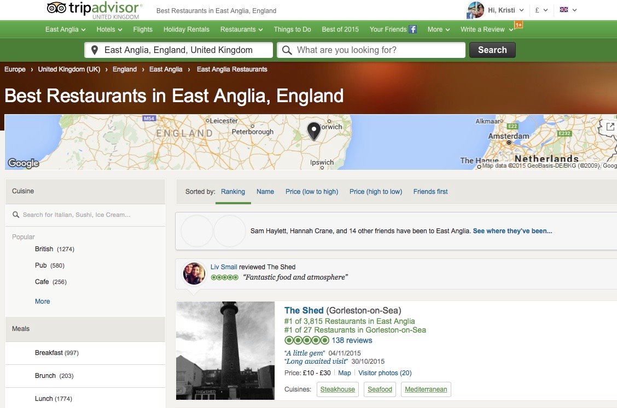
Task: Open Your Friends menu item
Action: 388,29
